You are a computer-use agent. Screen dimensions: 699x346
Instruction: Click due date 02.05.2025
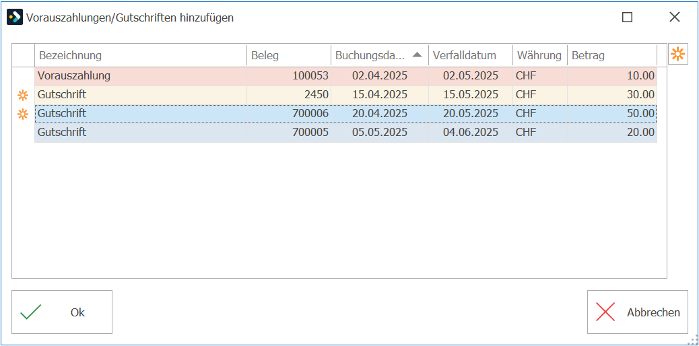point(471,76)
